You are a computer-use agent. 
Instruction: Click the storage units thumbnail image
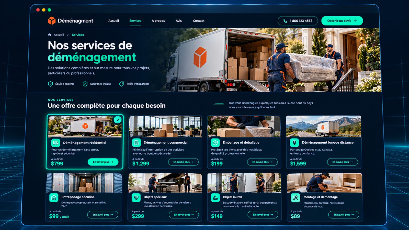84,183
